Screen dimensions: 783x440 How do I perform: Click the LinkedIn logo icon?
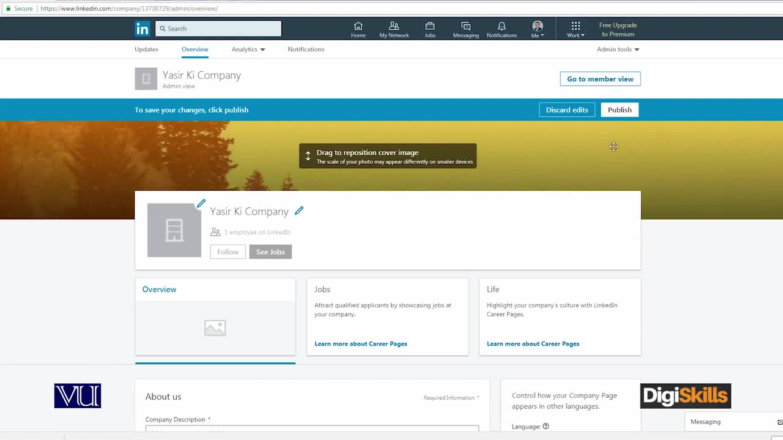click(142, 29)
